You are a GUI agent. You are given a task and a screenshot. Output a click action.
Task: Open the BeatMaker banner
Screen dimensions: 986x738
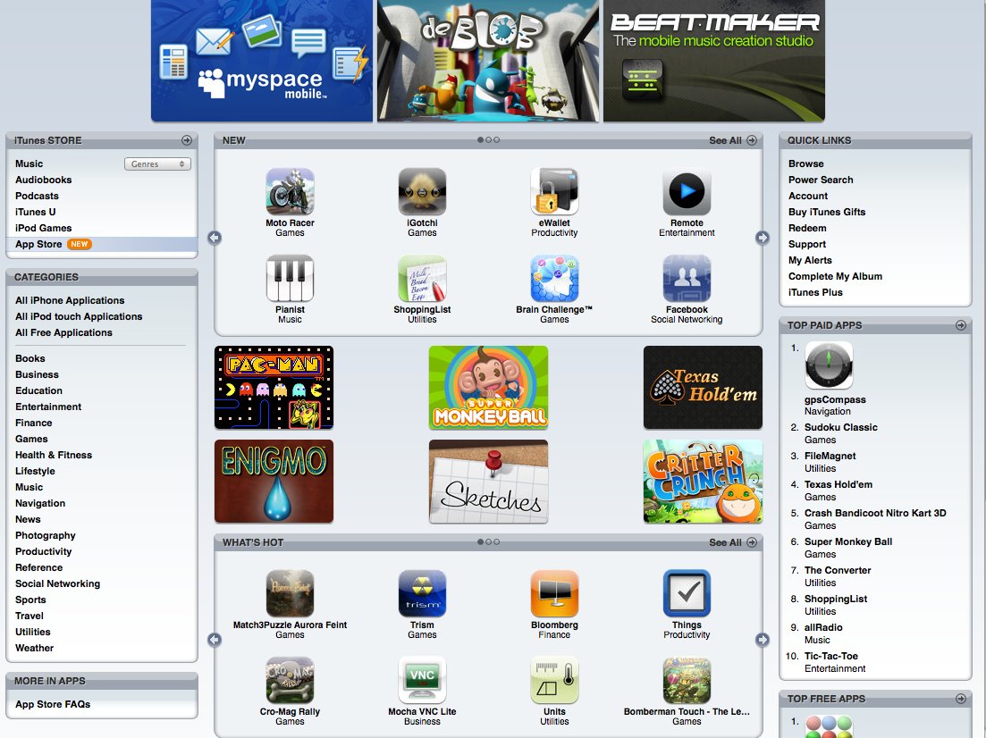(x=713, y=61)
